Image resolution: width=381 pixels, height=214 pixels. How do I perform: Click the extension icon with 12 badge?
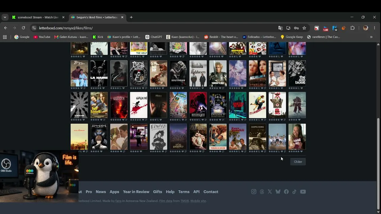click(335, 28)
